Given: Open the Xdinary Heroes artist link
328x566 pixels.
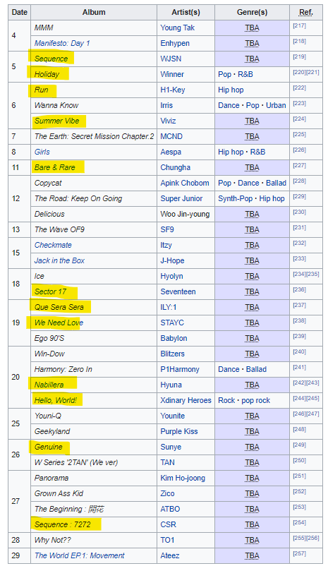Looking at the screenshot, I should pos(186,400).
